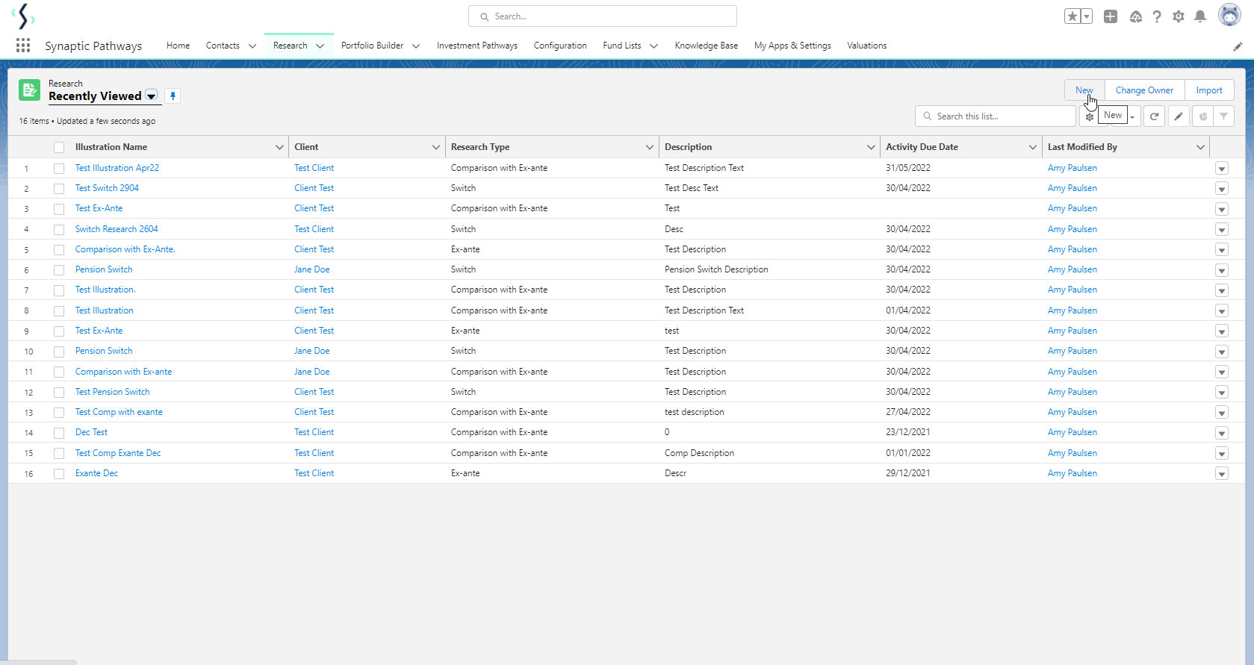Click the Change Owner button
Screen dimensions: 1254x665
(x=1144, y=90)
